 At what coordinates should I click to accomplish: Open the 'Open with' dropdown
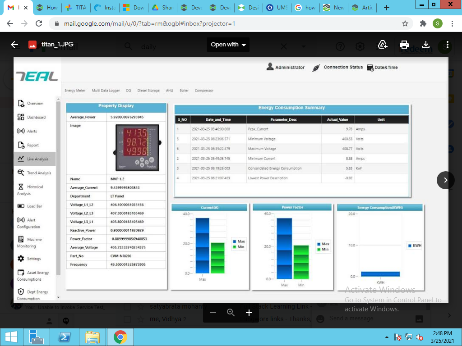coord(228,45)
